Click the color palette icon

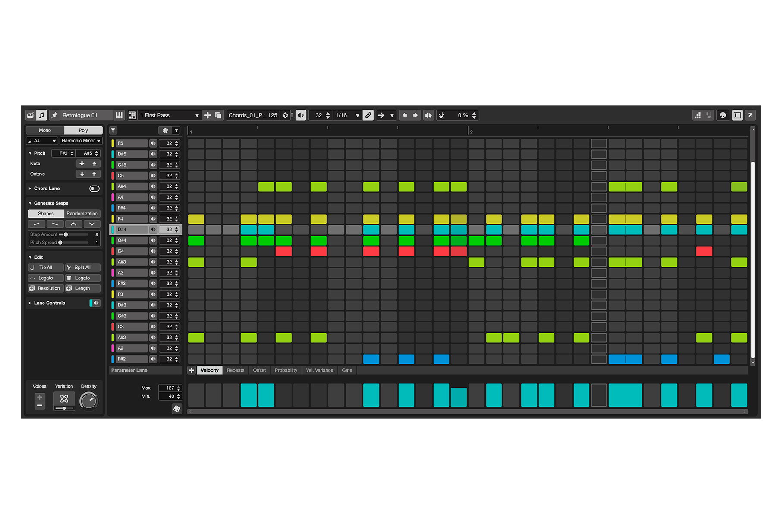pos(723,115)
